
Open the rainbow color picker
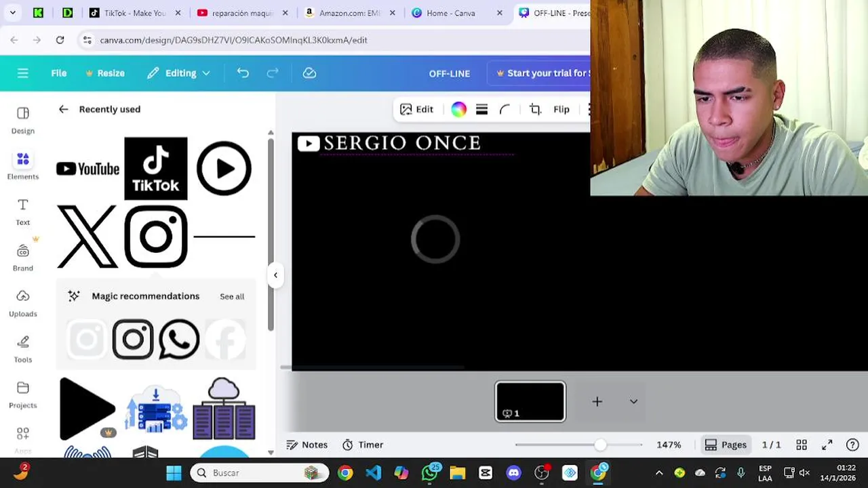tap(459, 109)
